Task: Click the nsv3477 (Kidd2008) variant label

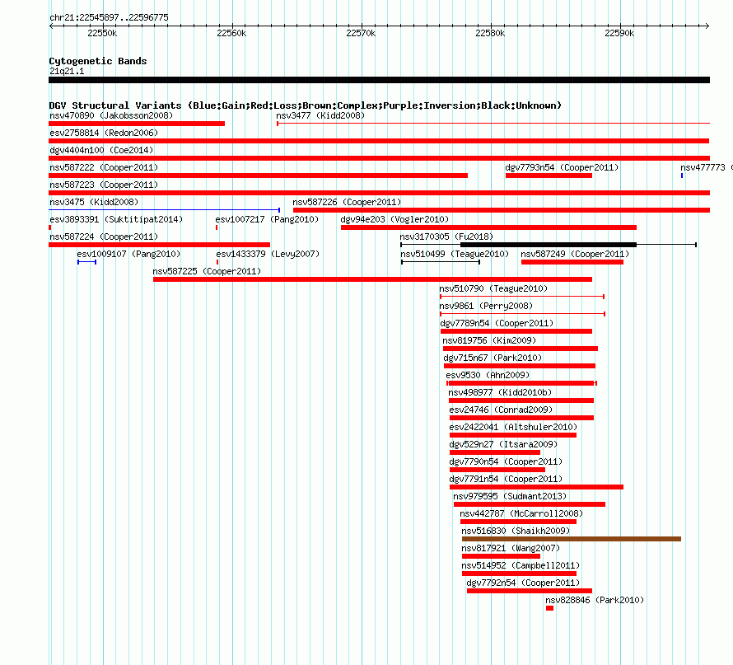Action: coord(320,115)
